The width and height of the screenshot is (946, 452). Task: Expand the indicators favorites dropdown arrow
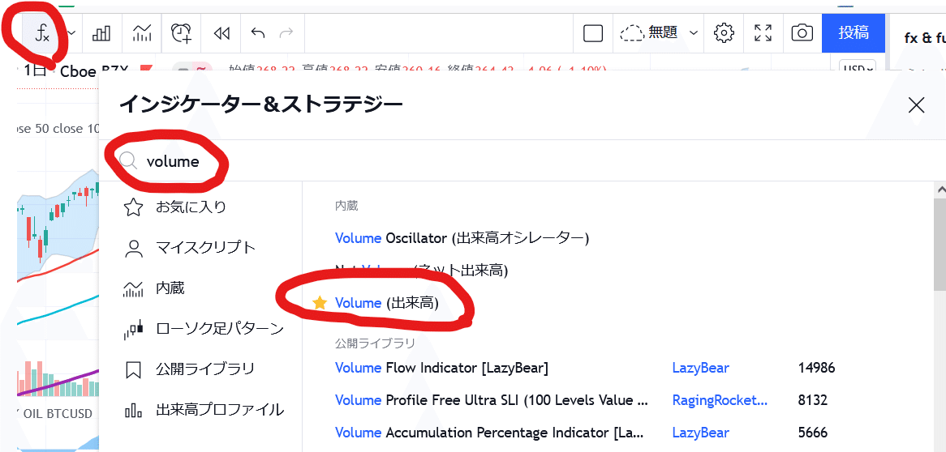(x=71, y=33)
